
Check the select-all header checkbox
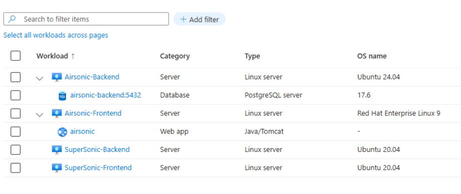click(x=16, y=55)
